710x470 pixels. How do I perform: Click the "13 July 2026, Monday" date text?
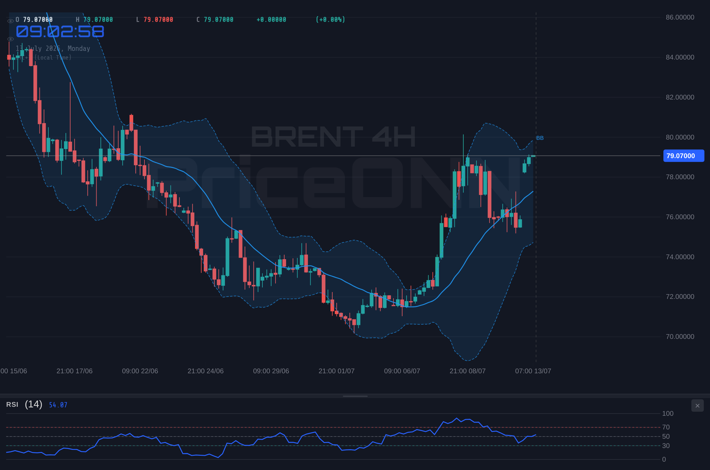click(53, 48)
